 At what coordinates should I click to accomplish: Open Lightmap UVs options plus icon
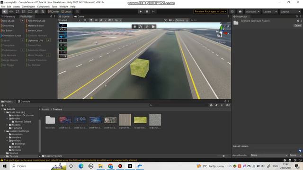[48, 41]
